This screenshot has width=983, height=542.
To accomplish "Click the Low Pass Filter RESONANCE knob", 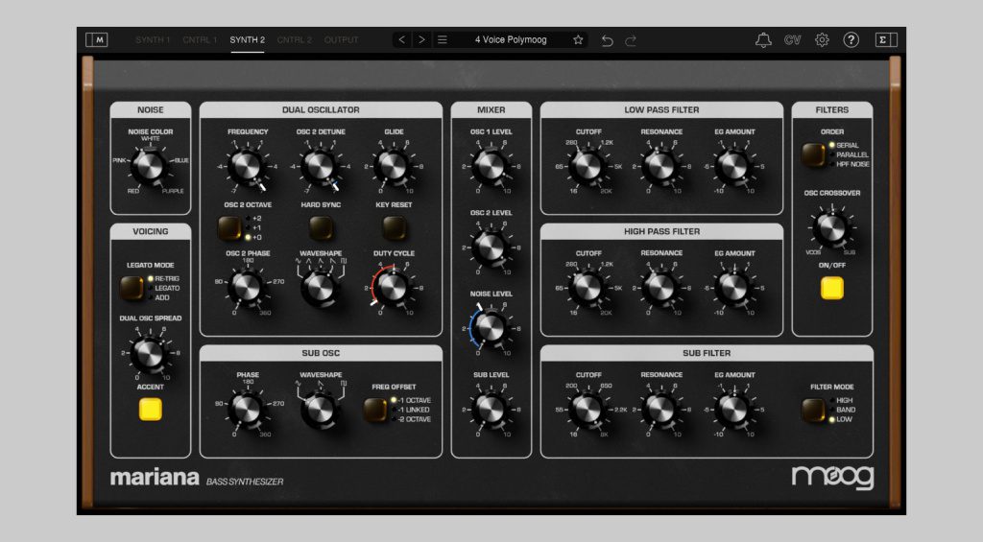I will (x=660, y=166).
